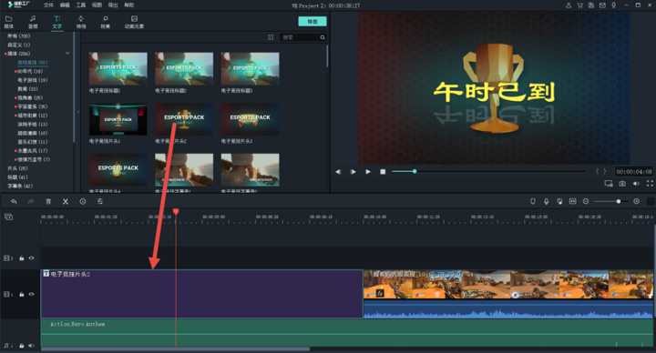Click add track icon left of ruler
The width and height of the screenshot is (656, 353).
(9, 217)
